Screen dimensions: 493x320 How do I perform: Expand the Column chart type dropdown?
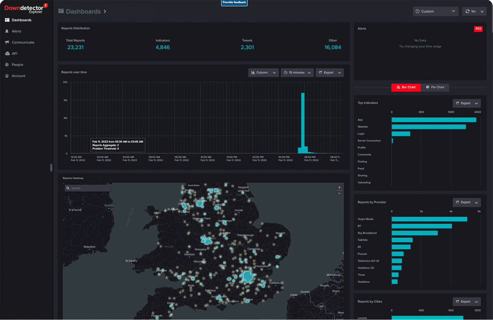coord(263,73)
